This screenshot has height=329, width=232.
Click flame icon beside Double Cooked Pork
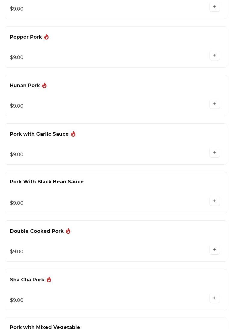(68, 231)
